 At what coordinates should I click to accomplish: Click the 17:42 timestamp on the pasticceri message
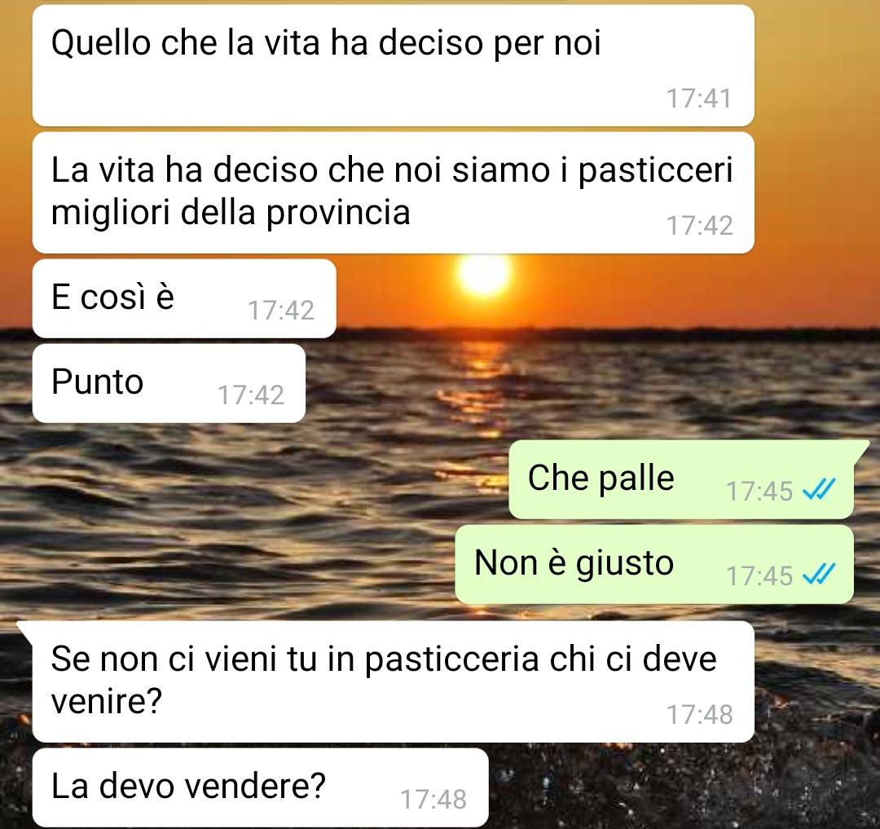pyautogui.click(x=699, y=226)
